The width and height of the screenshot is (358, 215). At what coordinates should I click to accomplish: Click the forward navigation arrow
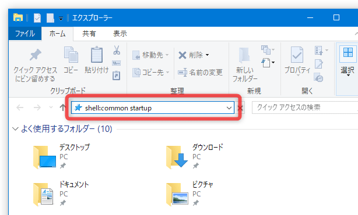[37, 107]
